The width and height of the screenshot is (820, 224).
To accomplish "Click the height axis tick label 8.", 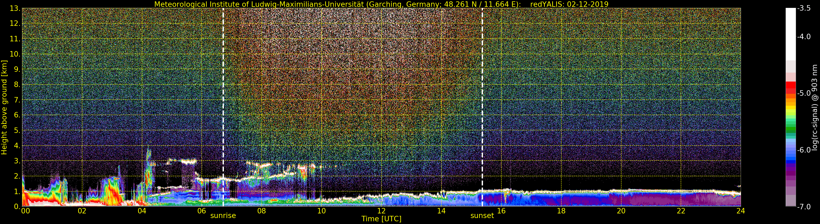I will [x=17, y=85].
